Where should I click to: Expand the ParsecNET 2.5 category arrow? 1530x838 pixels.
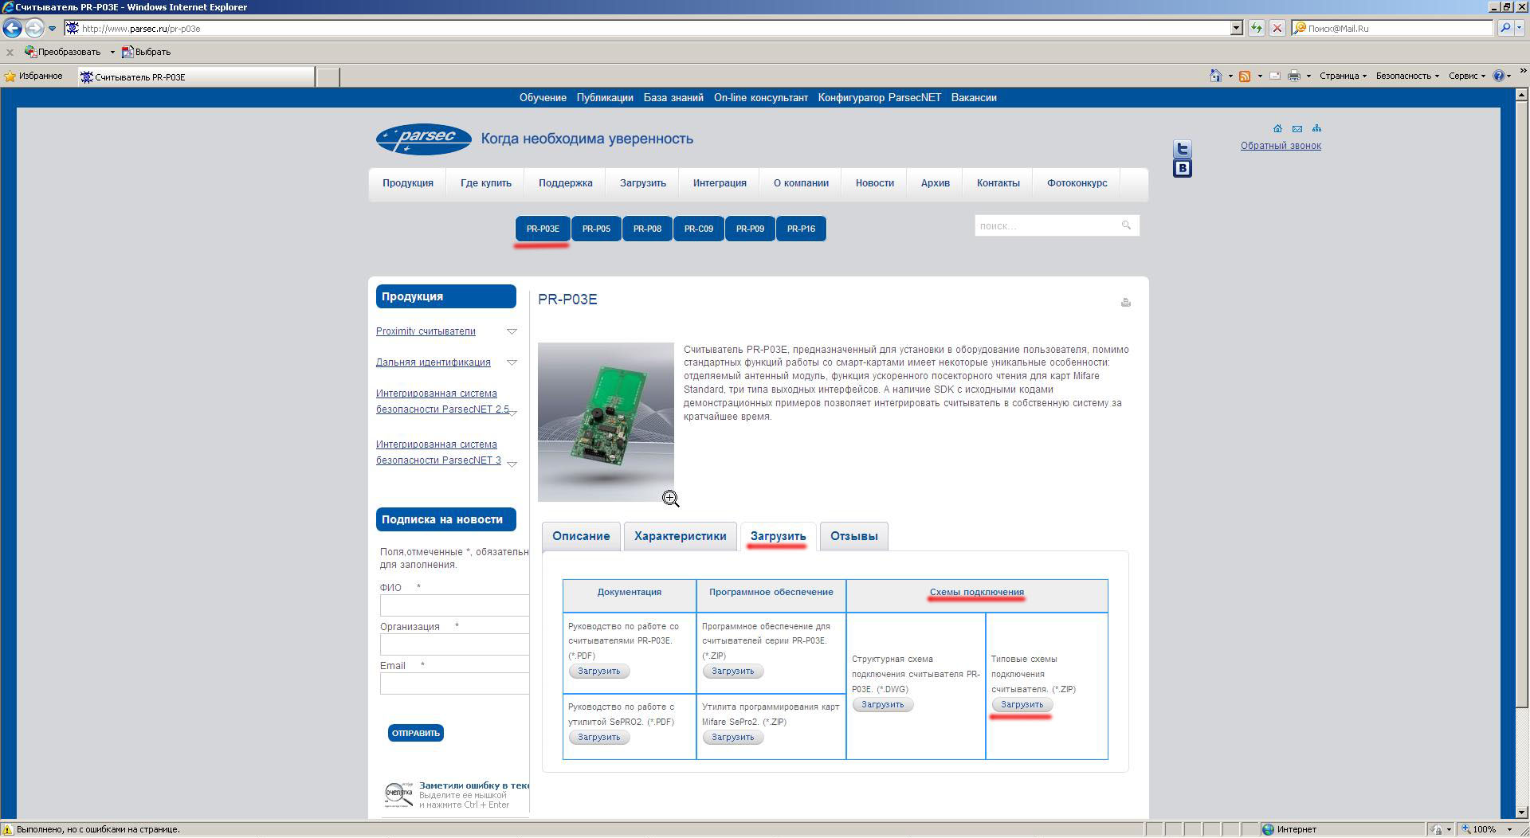[512, 413]
